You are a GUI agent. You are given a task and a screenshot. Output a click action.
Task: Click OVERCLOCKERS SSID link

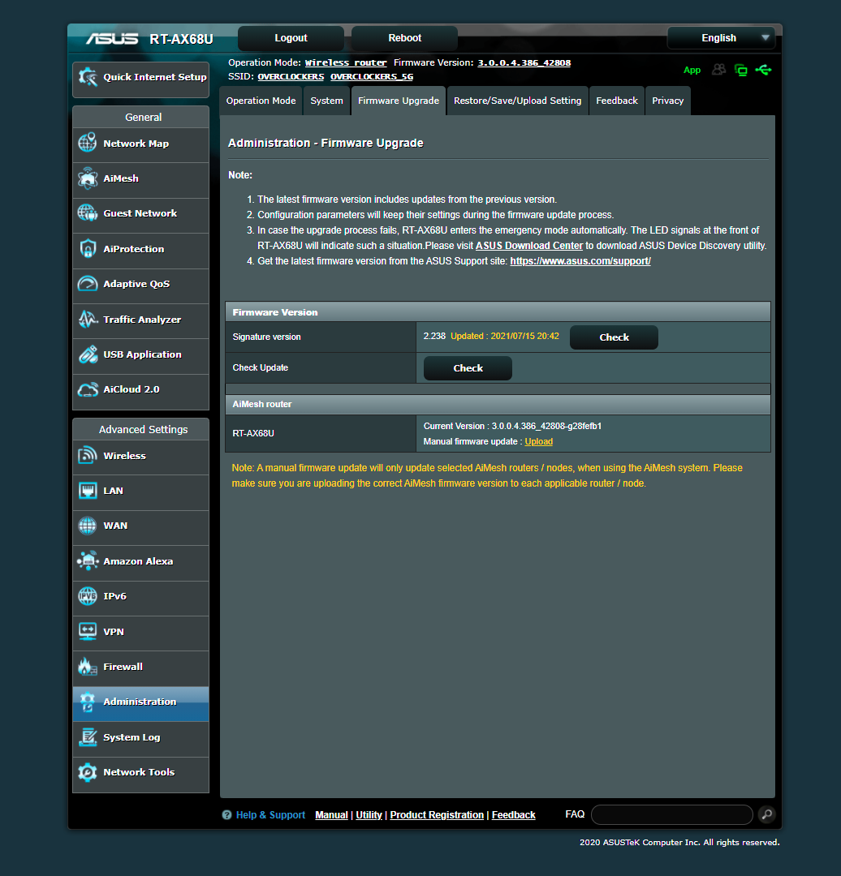(291, 76)
